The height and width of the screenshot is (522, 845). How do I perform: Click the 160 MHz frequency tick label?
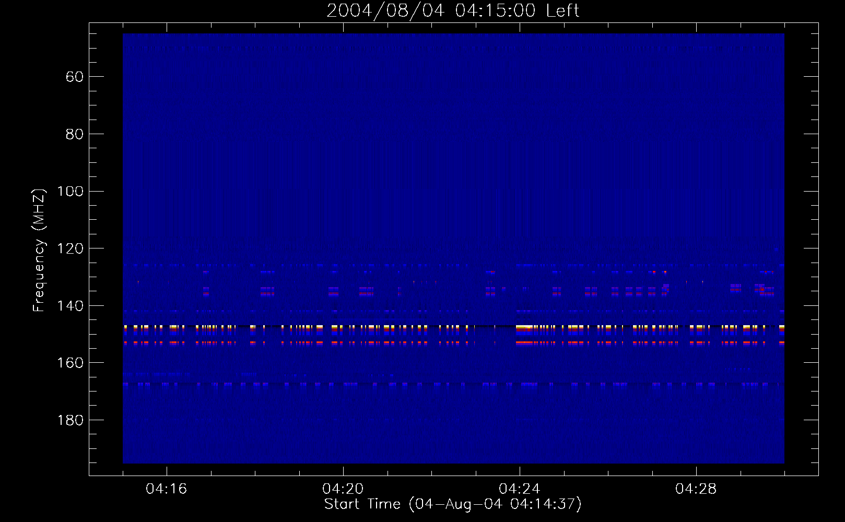coord(70,363)
